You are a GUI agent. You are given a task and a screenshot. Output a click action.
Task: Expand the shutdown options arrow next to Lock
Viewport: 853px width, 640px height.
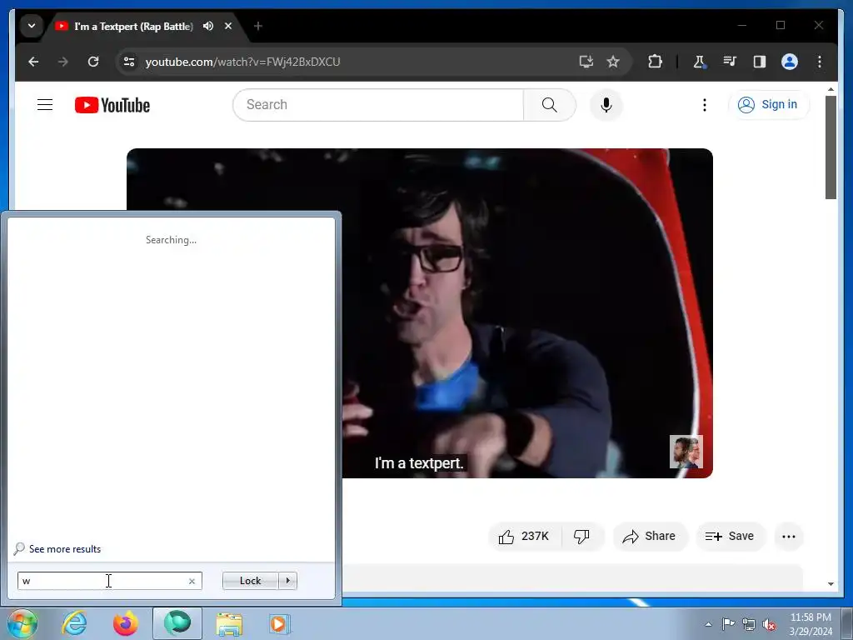click(287, 581)
